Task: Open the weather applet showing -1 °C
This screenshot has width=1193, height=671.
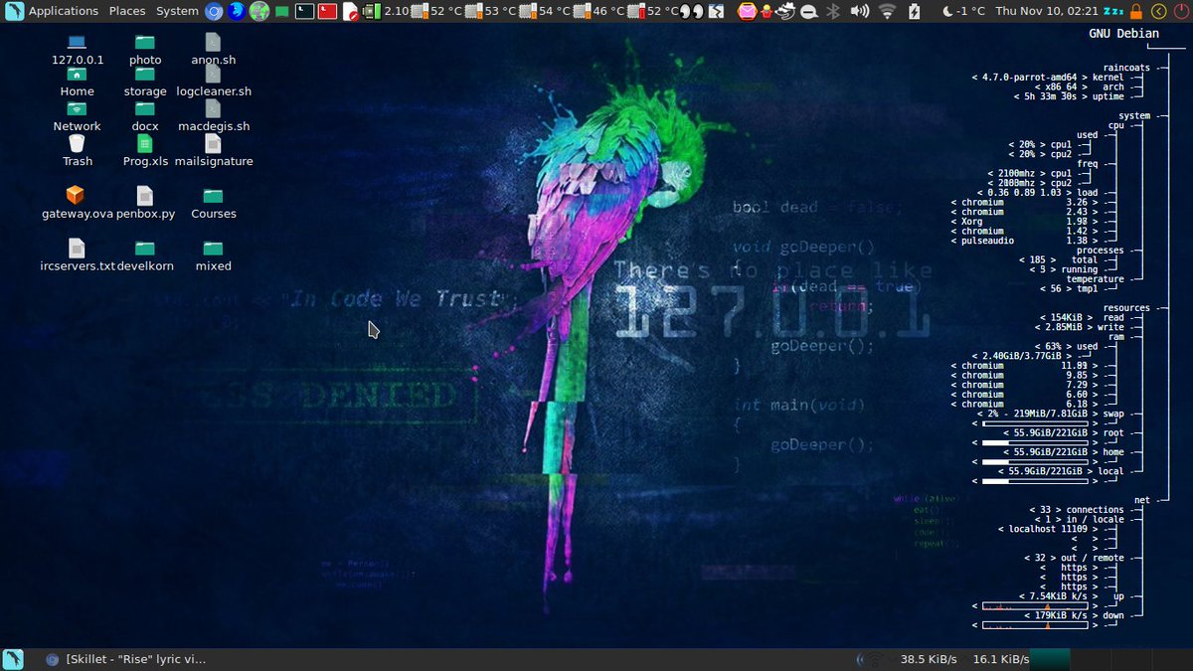Action: pyautogui.click(x=963, y=11)
